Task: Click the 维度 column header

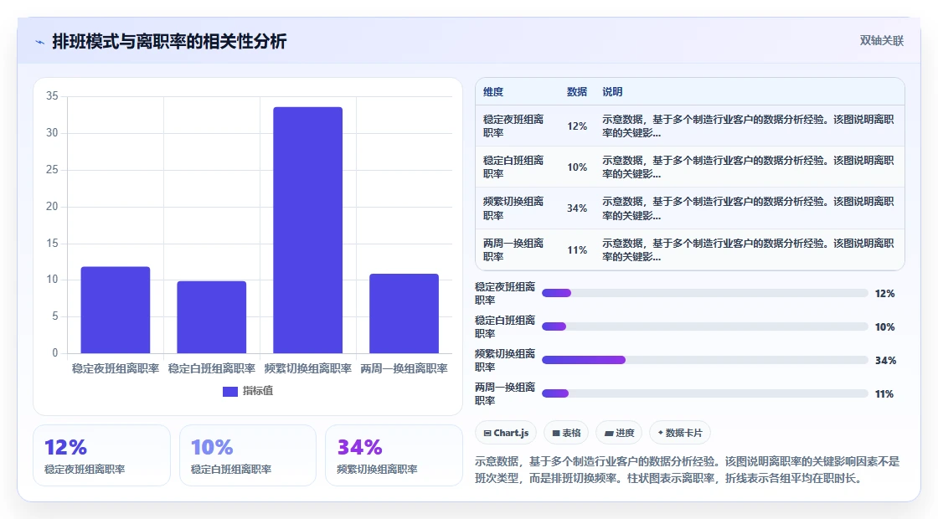Action: click(x=493, y=91)
